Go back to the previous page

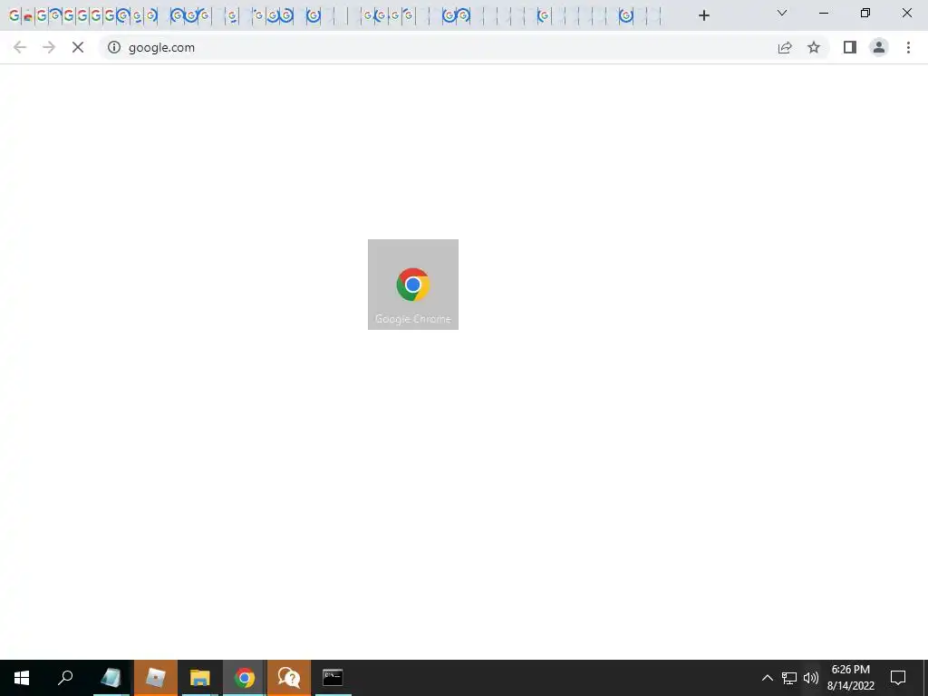point(20,47)
